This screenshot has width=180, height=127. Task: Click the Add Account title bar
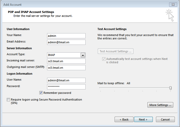[x=78, y=4]
